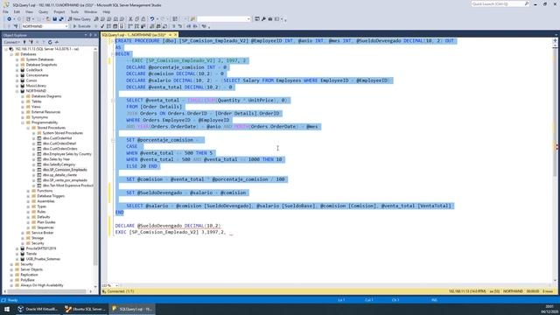Image resolution: width=560 pixels, height=315 pixels.
Task: Click the Quick Launch search magnifier icon
Action: coord(527,3)
